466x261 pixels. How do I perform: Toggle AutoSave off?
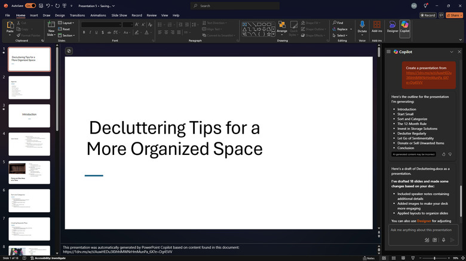point(29,5)
